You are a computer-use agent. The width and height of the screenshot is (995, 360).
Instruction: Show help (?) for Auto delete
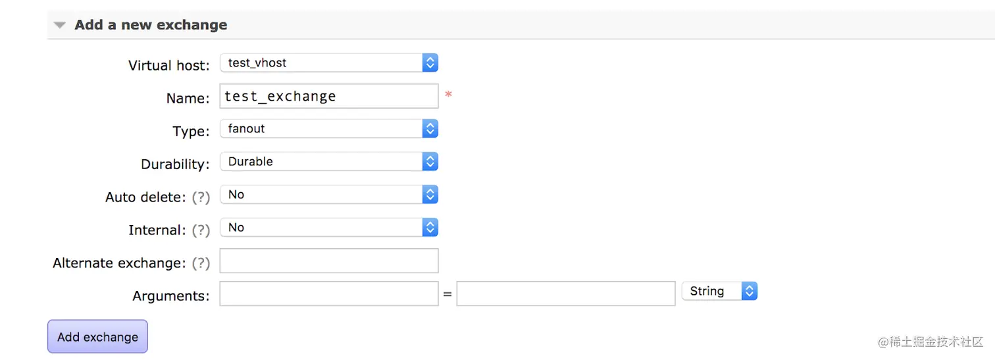pyautogui.click(x=201, y=197)
